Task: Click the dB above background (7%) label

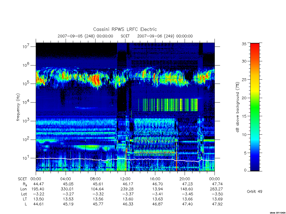Action: (x=237, y=107)
